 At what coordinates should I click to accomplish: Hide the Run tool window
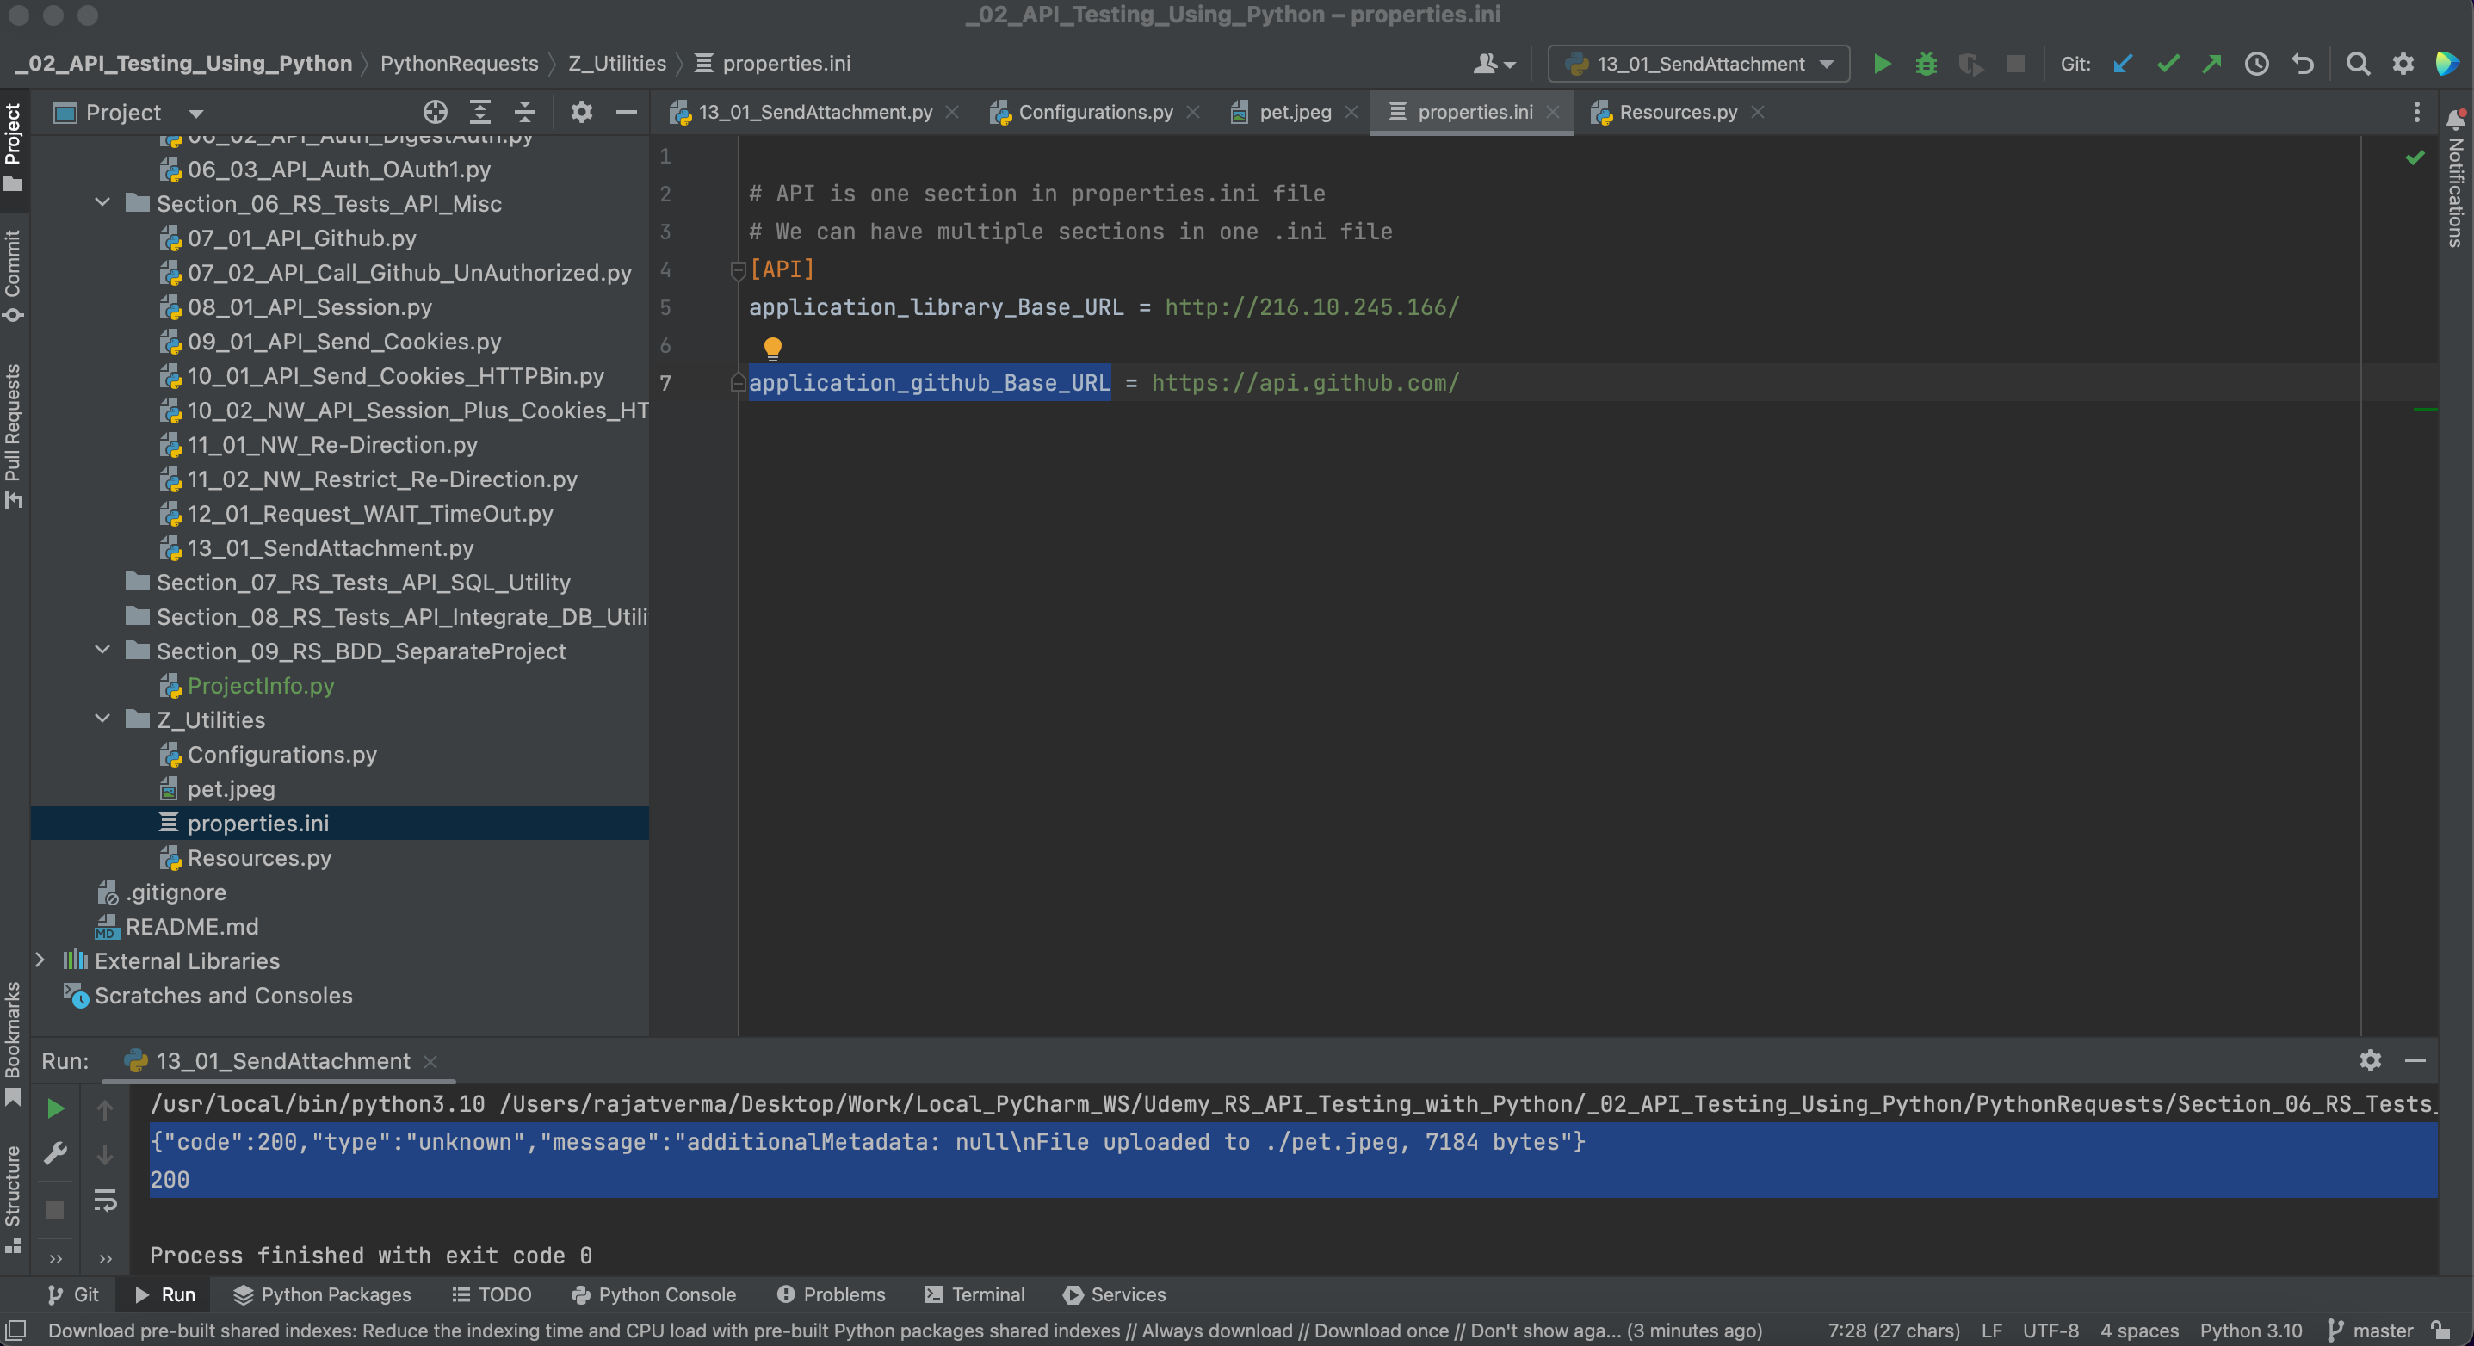pyautogui.click(x=2415, y=1060)
